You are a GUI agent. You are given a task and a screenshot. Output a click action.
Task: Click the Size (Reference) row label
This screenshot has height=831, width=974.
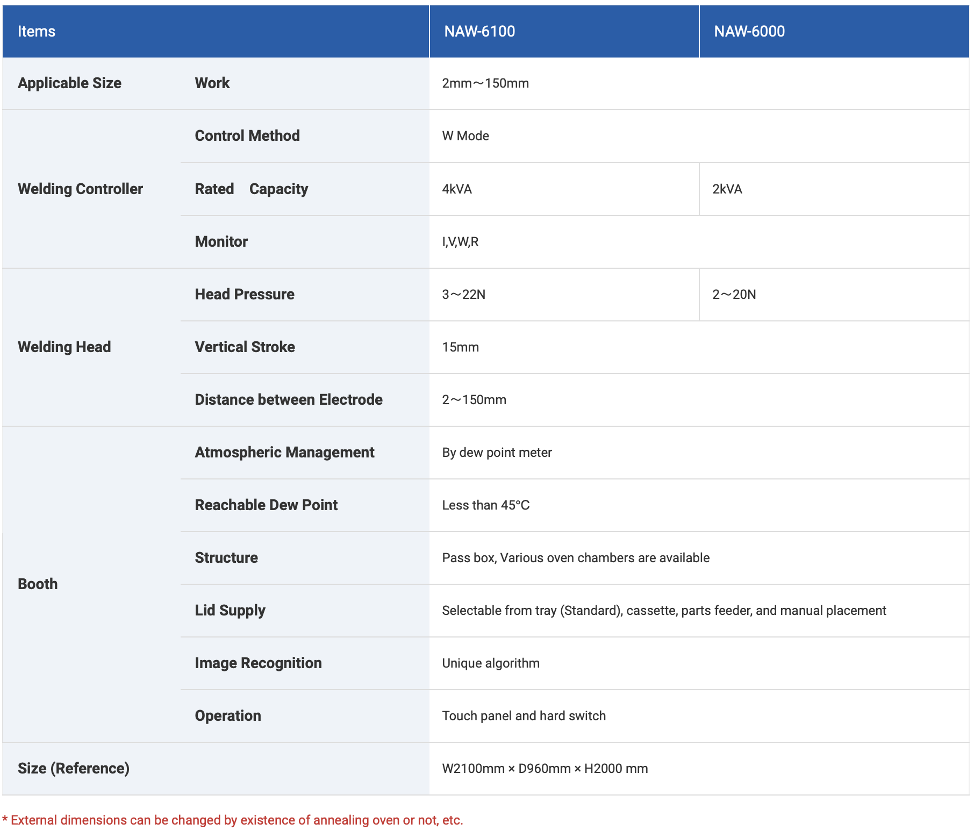pyautogui.click(x=74, y=769)
